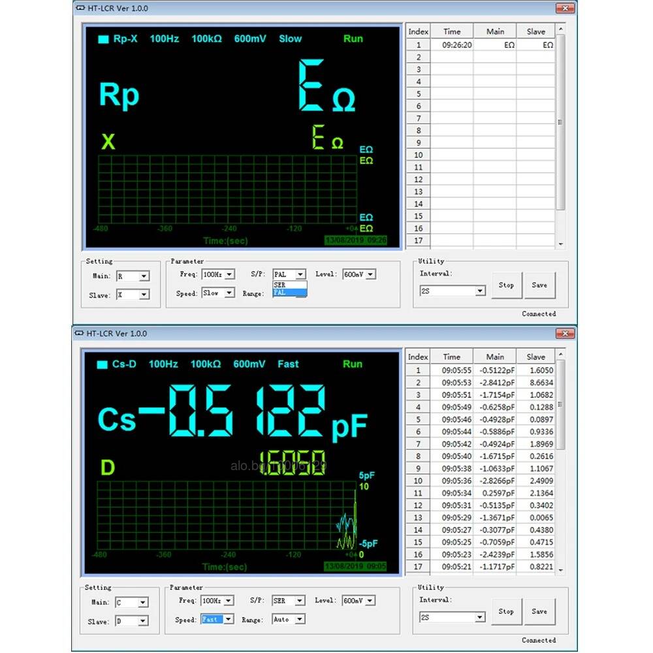653x653 pixels.
Task: Click cyan square beside Rp-X
Action: click(x=103, y=40)
